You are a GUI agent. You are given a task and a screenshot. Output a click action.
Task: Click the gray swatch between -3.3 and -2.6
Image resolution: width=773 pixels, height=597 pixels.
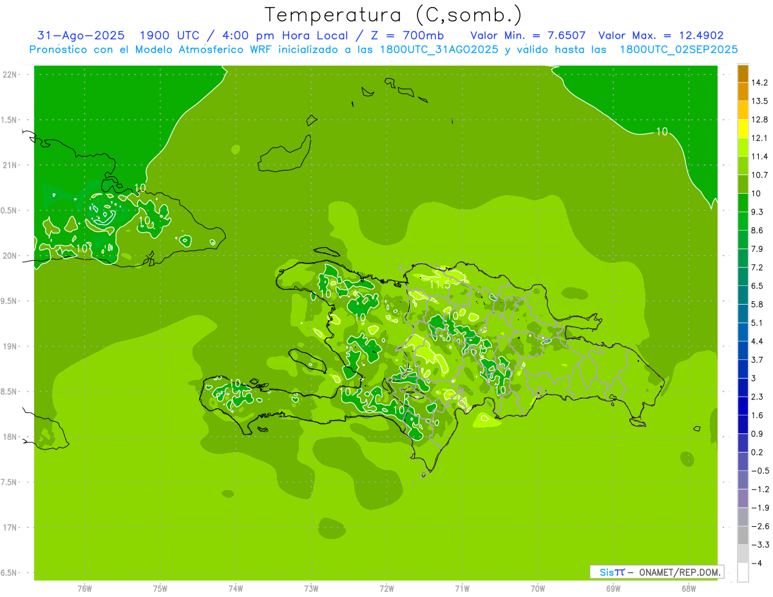tap(743, 535)
